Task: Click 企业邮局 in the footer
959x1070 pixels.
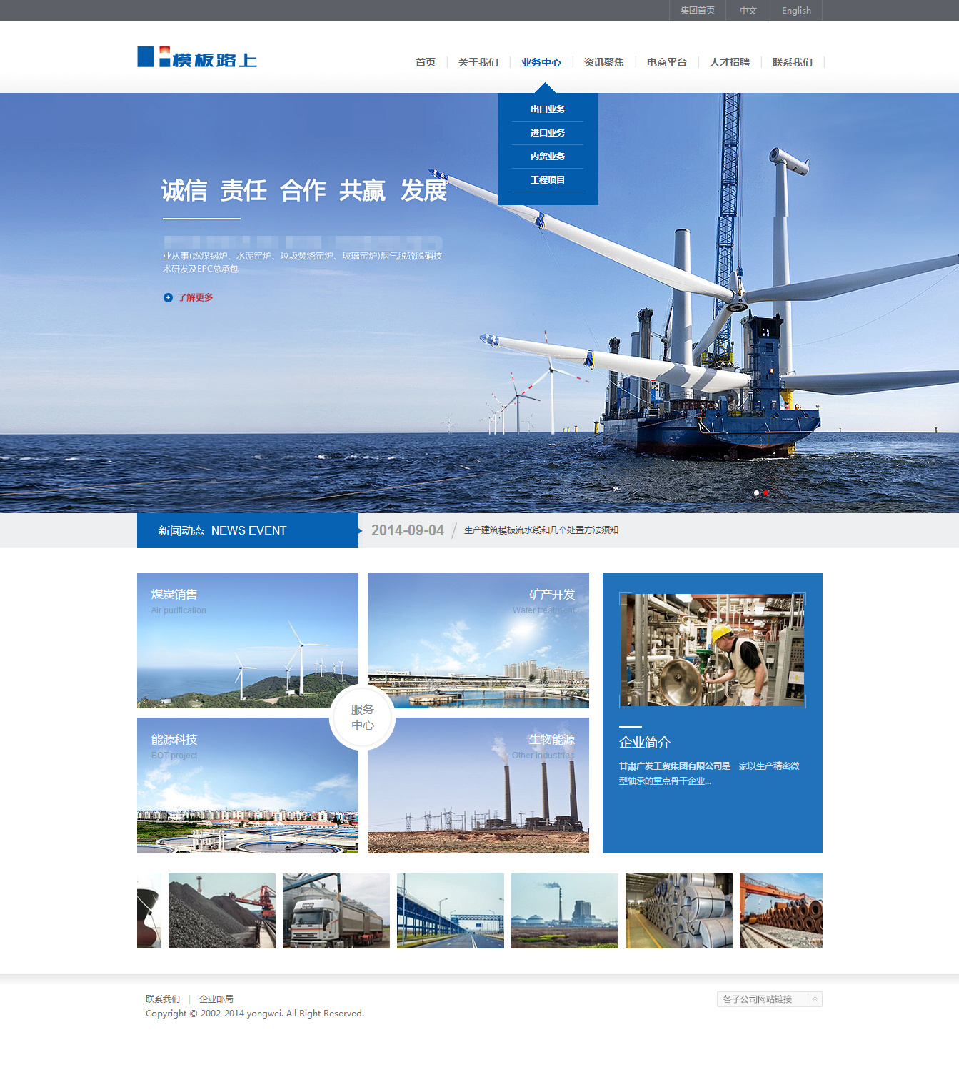Action: 216,999
